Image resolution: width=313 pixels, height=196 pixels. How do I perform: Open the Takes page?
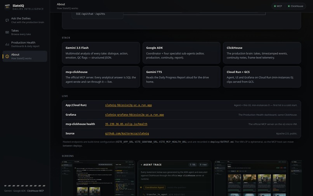(x=25, y=32)
